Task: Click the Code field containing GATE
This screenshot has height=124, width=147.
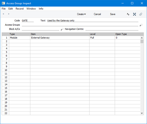Action: (28, 21)
